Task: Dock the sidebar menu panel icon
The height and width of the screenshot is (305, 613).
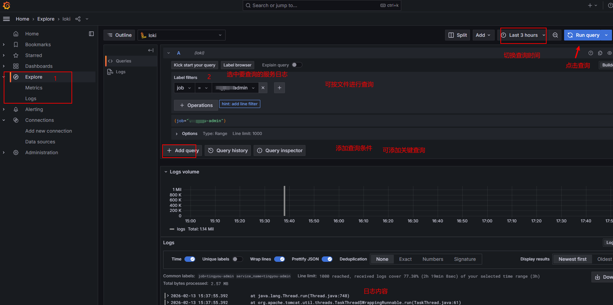Action: 91,34
